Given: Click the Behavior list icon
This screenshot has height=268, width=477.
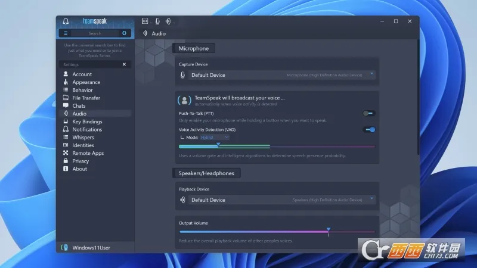Looking at the screenshot, I should click(66, 90).
